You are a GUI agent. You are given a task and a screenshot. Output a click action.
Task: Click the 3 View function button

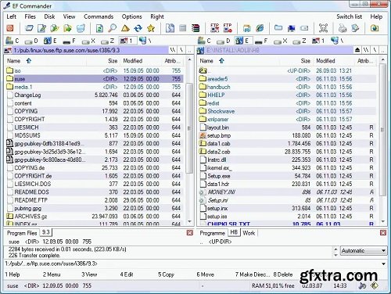(x=89, y=274)
